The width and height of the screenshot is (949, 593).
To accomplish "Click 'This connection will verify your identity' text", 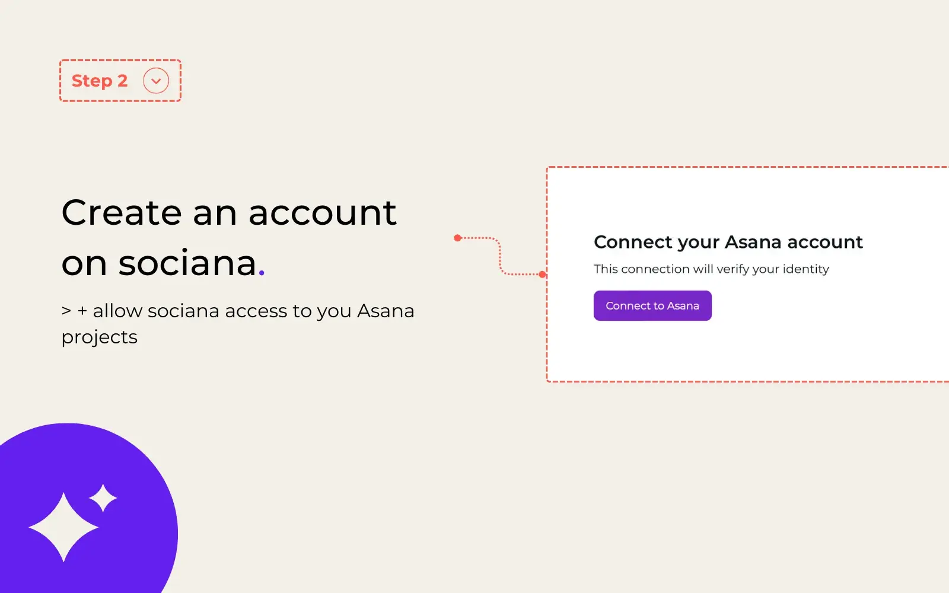I will (x=711, y=269).
